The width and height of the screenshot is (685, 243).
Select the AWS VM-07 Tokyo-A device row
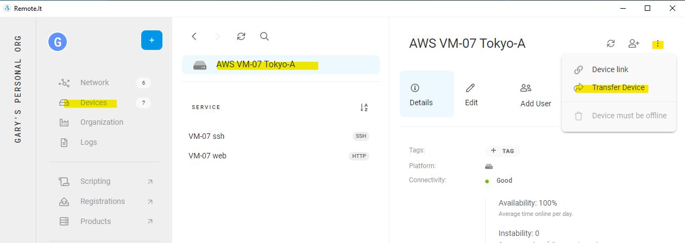(x=281, y=65)
